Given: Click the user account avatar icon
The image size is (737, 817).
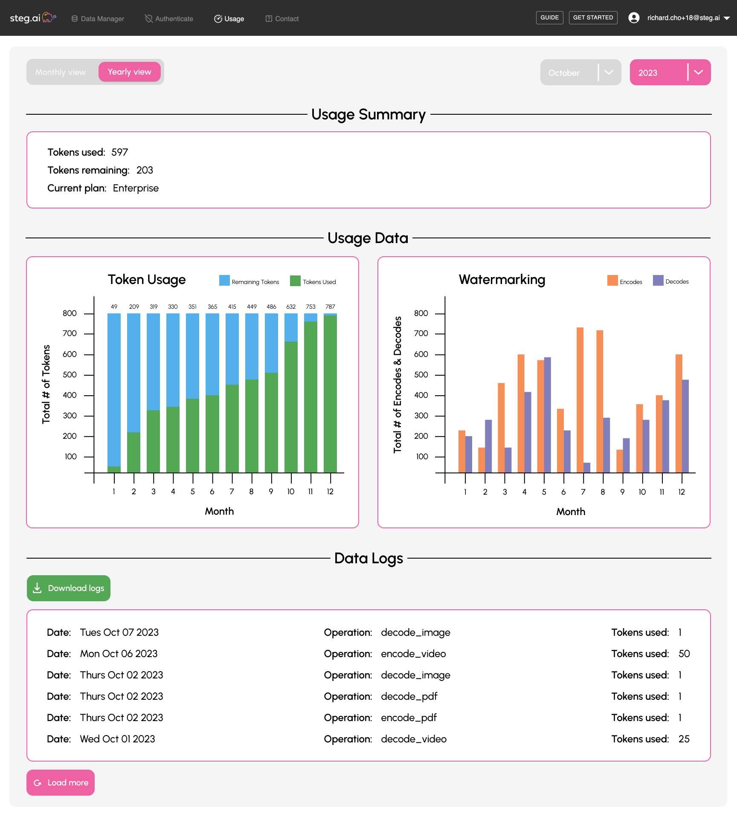Looking at the screenshot, I should pos(634,18).
